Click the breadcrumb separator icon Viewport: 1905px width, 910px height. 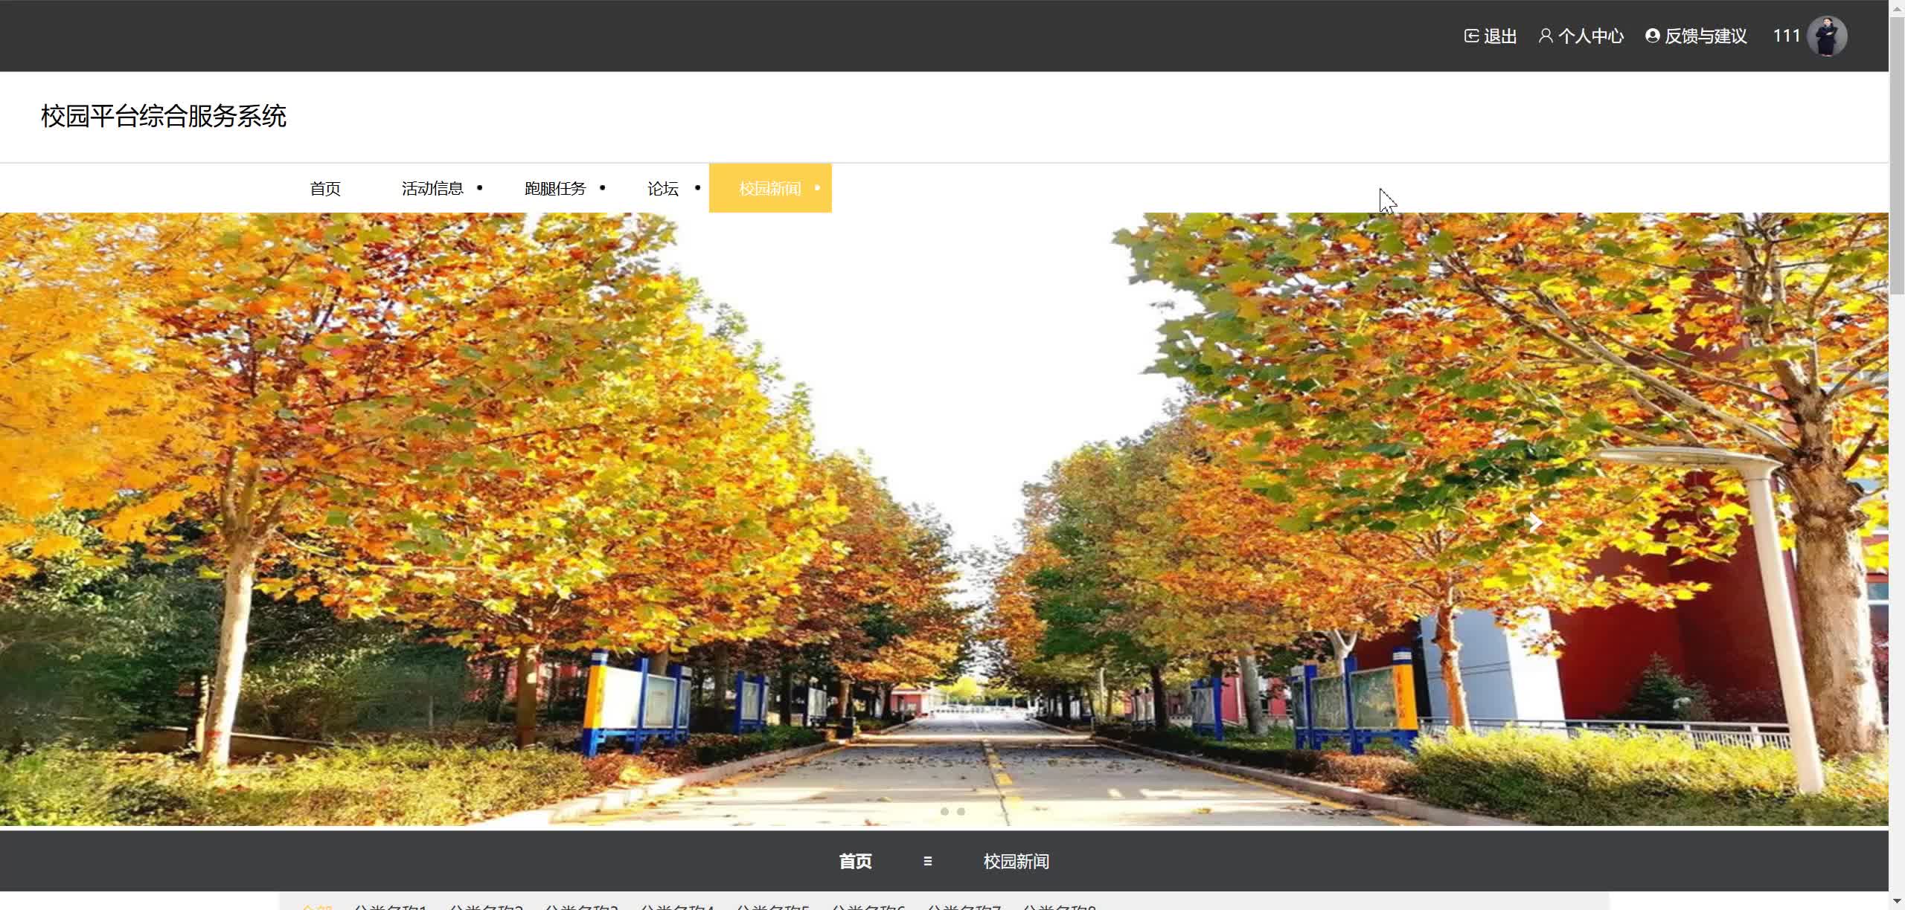tap(927, 861)
